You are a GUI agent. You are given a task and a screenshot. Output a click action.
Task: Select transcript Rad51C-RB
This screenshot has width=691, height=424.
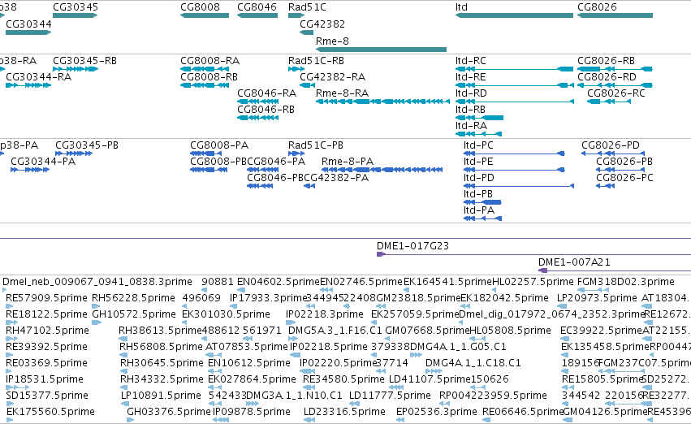pos(296,69)
